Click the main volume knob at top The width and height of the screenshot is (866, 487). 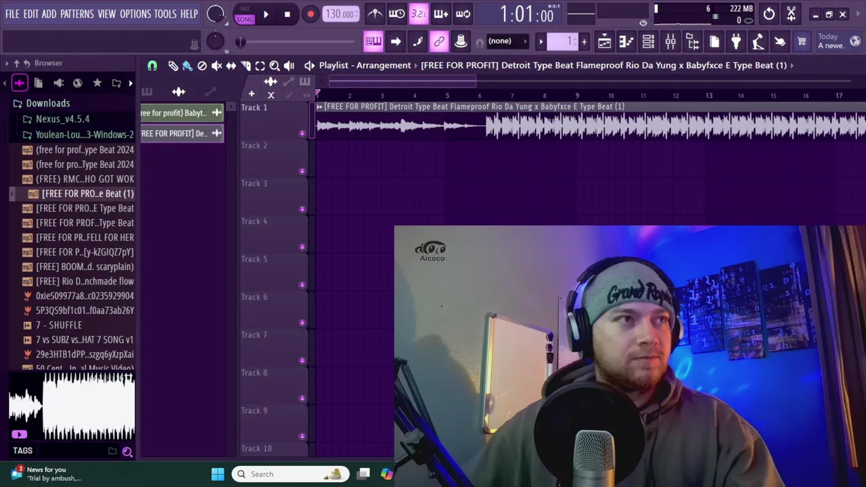point(215,14)
